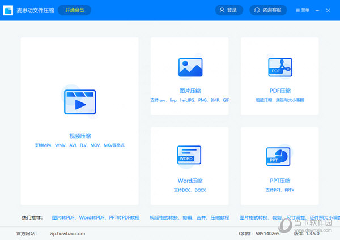
Task: Open the 开通会员 membership button
Action: (x=75, y=10)
